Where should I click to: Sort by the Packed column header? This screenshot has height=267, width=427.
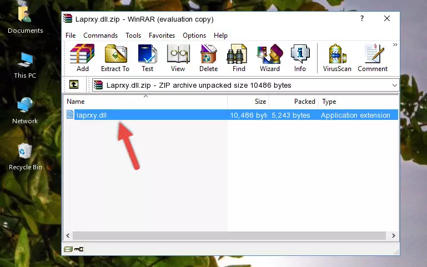click(x=294, y=102)
